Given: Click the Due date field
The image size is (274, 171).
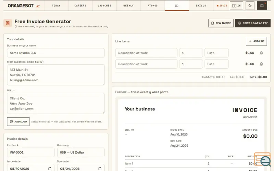Looking at the screenshot, I should coord(81,168).
